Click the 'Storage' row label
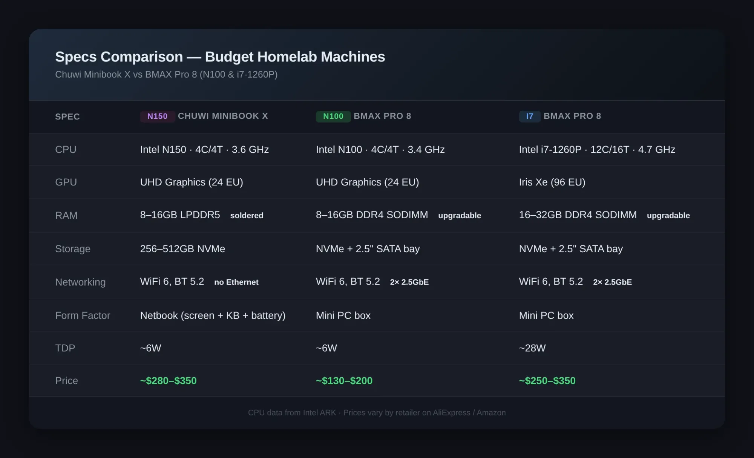The image size is (754, 458). point(73,249)
